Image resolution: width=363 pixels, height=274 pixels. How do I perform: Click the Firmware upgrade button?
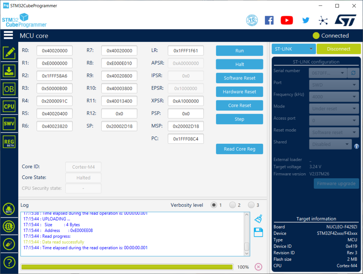coord(336,183)
